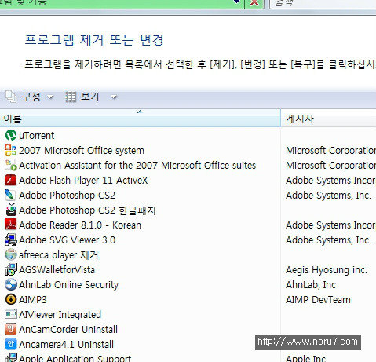
Task: Click the AnCamCorder Uninstall icon
Action: 11,329
